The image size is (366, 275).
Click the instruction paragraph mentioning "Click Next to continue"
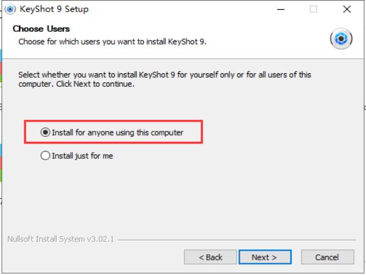coord(165,79)
